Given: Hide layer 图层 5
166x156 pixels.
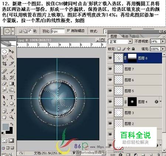Looking at the screenshot, I should 110,91.
